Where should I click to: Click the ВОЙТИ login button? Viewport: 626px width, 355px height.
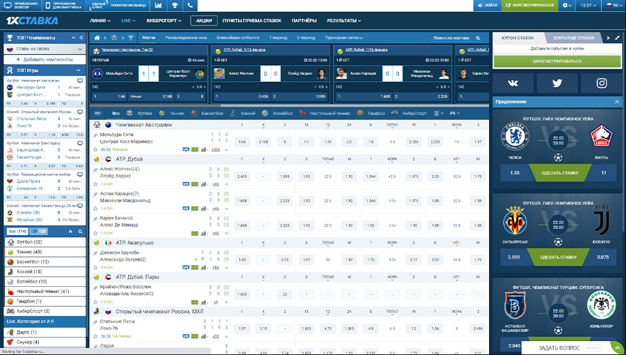pyautogui.click(x=487, y=5)
